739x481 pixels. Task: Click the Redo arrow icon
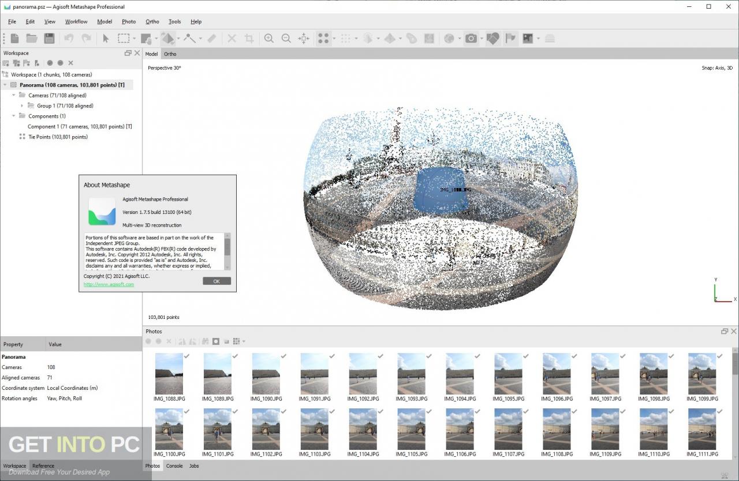coord(86,38)
